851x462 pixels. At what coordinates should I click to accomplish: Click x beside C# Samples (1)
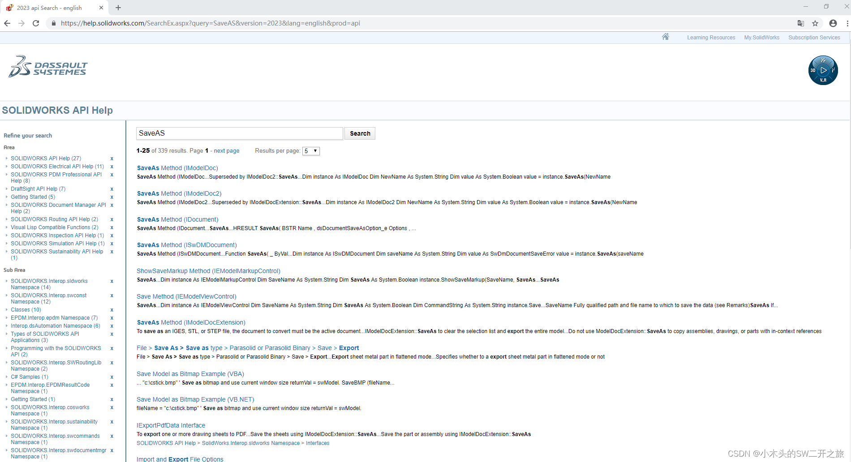click(x=112, y=377)
